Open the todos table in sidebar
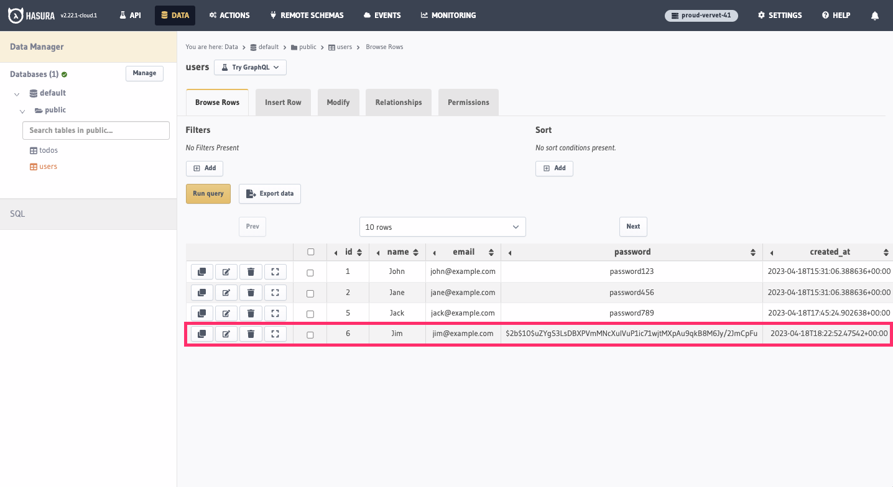 pyautogui.click(x=48, y=150)
